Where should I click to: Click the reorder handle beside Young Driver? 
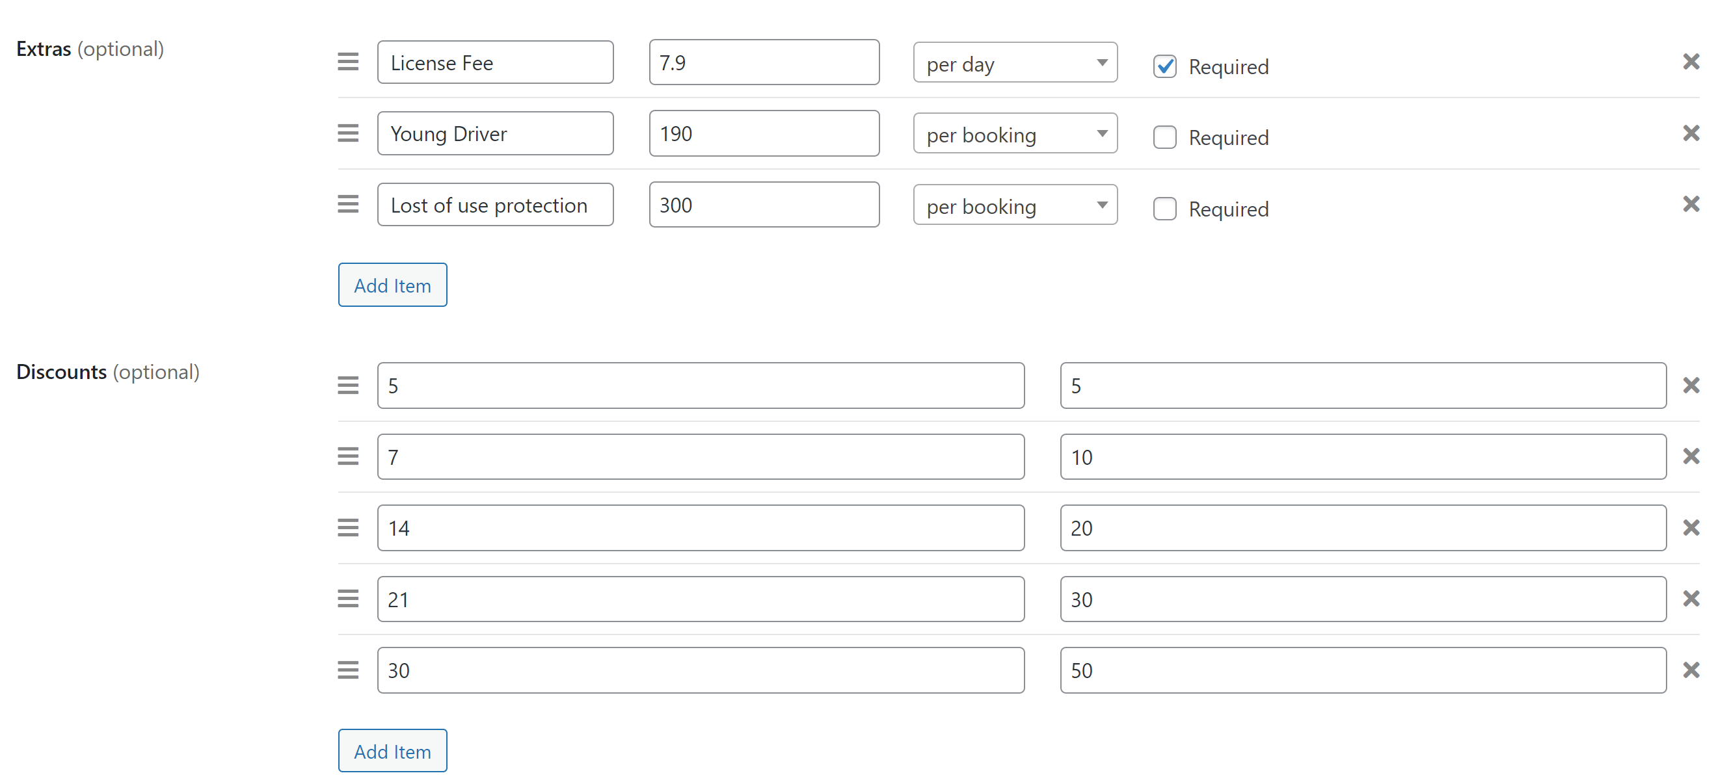pyautogui.click(x=347, y=133)
